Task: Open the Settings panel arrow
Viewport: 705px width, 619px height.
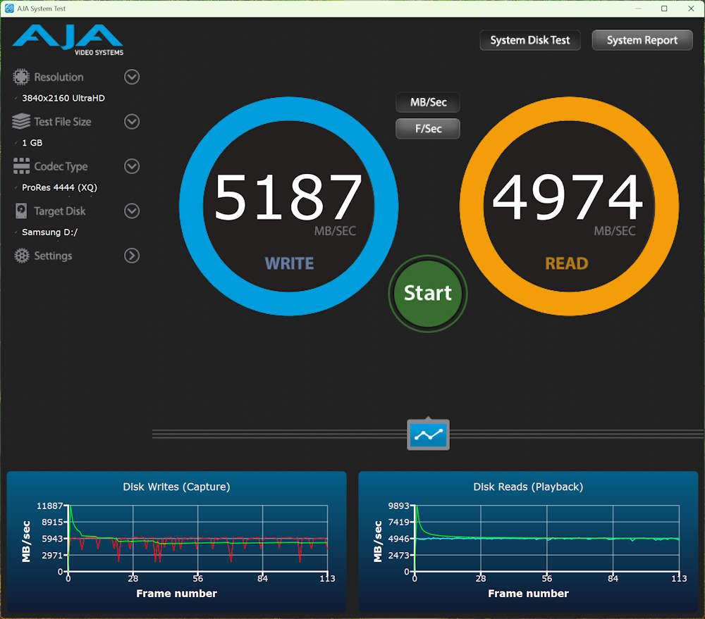Action: click(131, 256)
